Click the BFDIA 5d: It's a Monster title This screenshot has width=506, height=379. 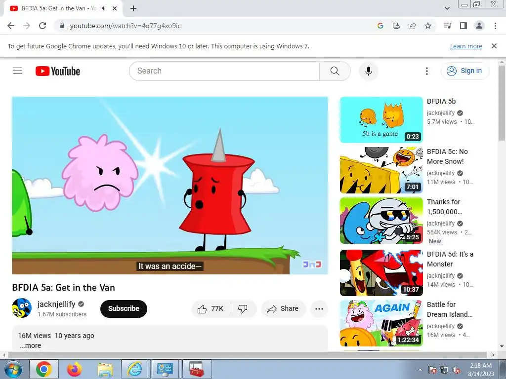pos(450,259)
